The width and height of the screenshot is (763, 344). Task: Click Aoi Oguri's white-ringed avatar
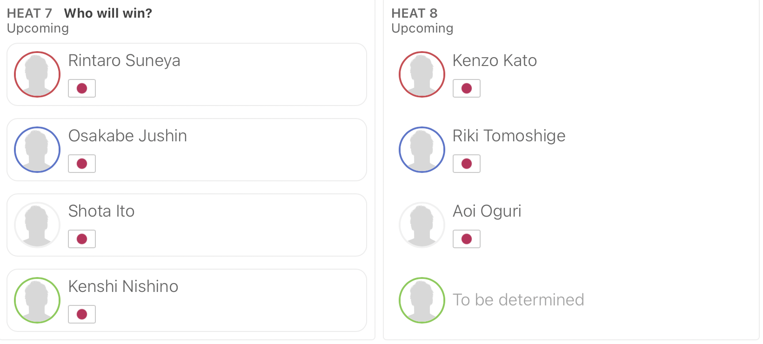(422, 225)
